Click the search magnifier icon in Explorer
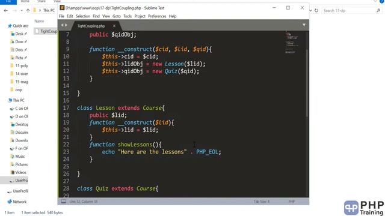Viewport: 385px width, 216px height. pos(378,11)
